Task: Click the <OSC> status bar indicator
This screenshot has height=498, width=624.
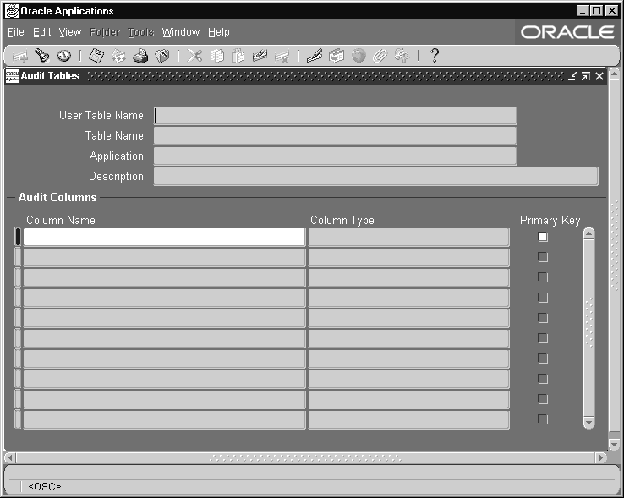Action: (45, 486)
